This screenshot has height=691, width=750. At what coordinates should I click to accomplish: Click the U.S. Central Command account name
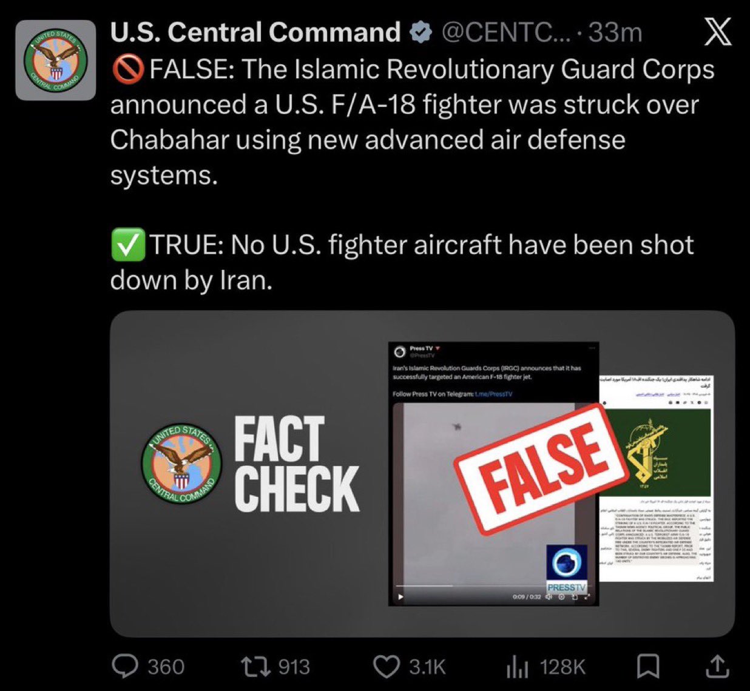[255, 32]
